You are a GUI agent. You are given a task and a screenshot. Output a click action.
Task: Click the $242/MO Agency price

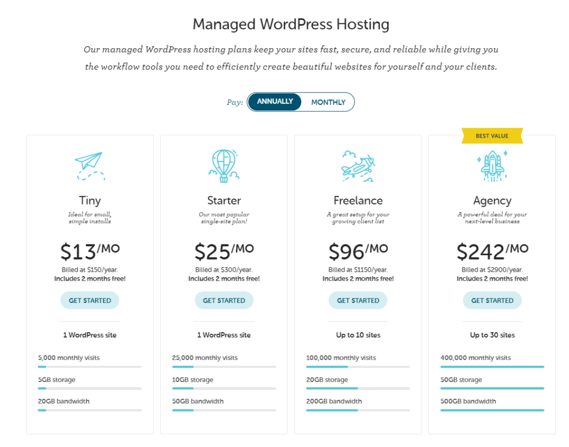(x=492, y=251)
